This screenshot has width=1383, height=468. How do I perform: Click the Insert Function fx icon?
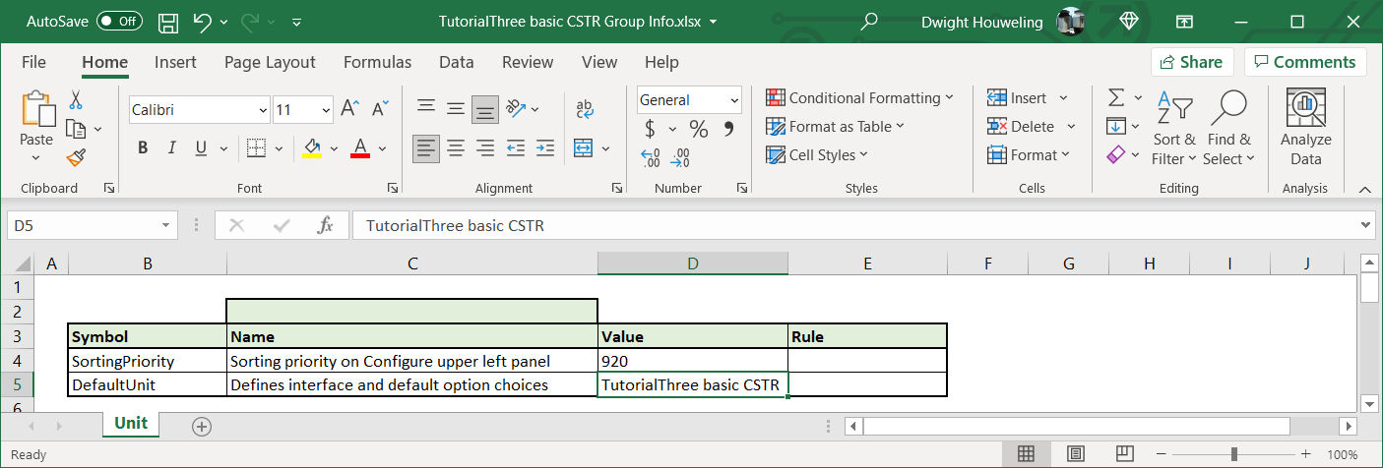325,225
